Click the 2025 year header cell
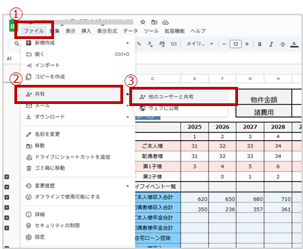The height and width of the screenshot is (249, 303). [194, 127]
